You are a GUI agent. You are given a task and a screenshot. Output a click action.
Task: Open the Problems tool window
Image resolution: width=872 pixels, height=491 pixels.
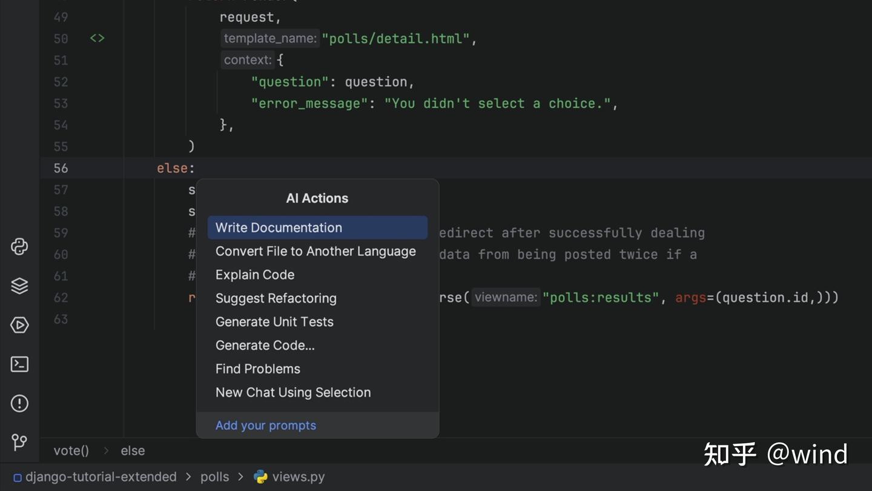coord(19,402)
